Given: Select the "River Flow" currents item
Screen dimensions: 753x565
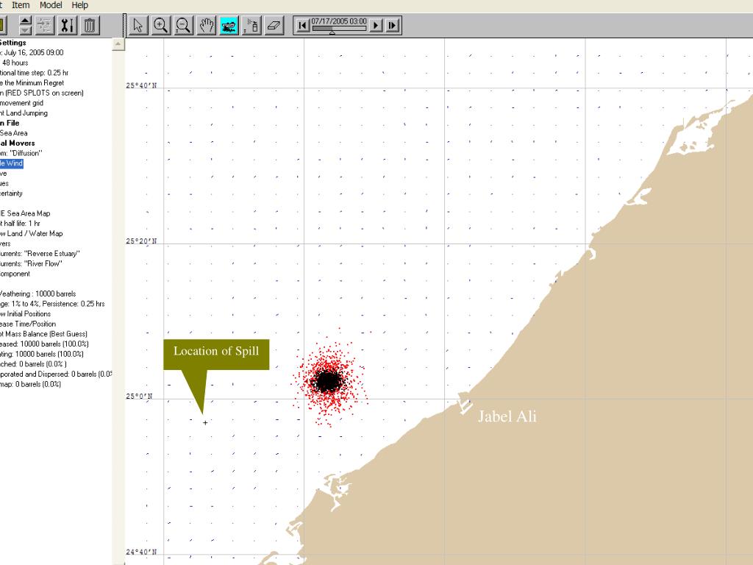Looking at the screenshot, I should (32, 263).
